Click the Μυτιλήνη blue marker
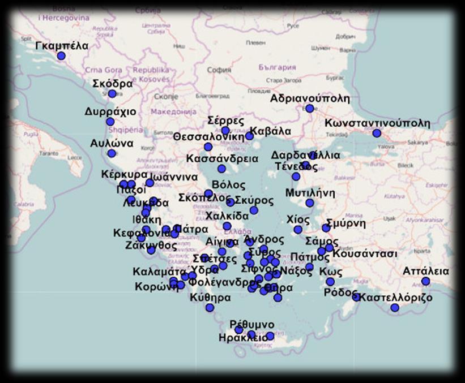Screen dimensions: 465x383 tap(310, 203)
